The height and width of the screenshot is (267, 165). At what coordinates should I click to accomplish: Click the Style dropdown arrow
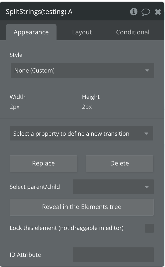(x=147, y=71)
